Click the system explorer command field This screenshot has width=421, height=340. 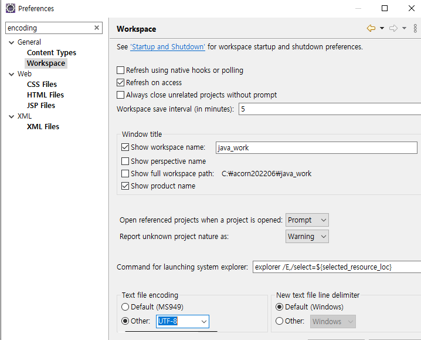[337, 267]
